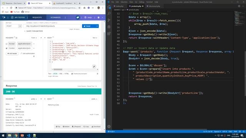Viewport: 246px width, 138px height.
Task: Collapse the request headers pane arrow
Action: tap(41, 38)
